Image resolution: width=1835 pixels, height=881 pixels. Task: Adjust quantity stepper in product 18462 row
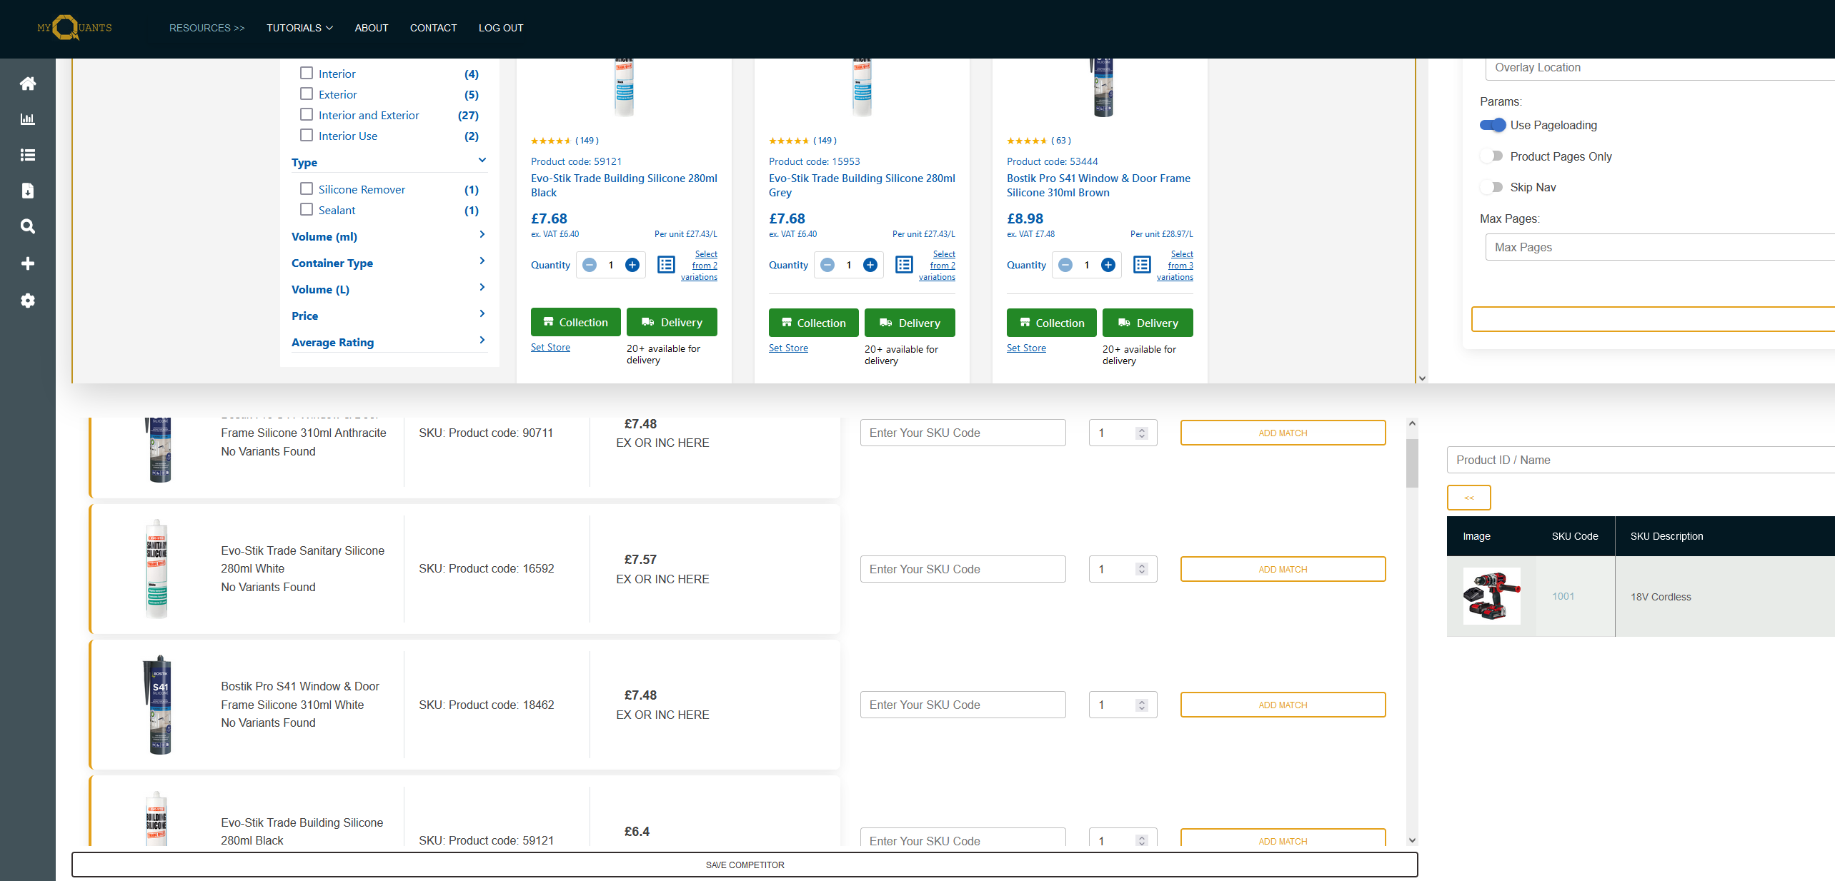point(1142,705)
